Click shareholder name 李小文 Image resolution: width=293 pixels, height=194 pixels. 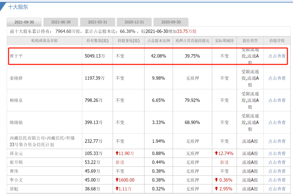click(x=16, y=180)
